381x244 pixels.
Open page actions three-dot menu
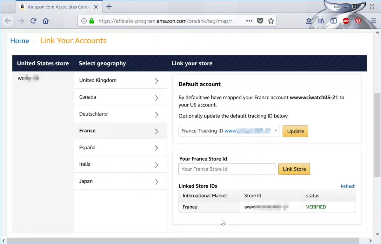250,21
